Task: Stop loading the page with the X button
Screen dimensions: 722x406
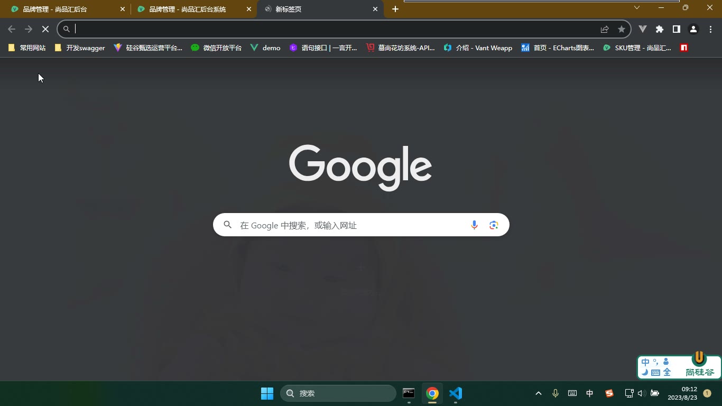Action: [x=45, y=29]
